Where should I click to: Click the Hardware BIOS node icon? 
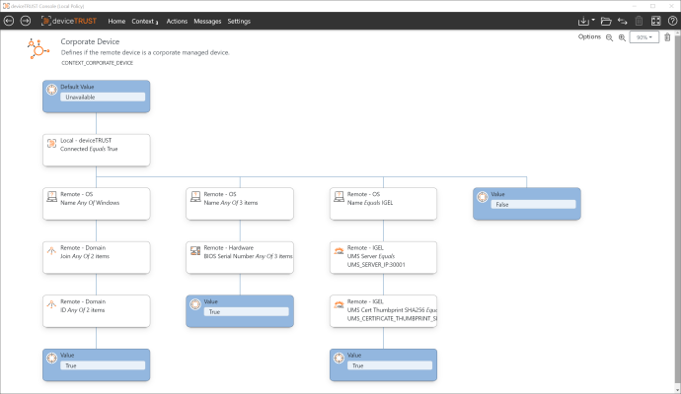pos(195,250)
